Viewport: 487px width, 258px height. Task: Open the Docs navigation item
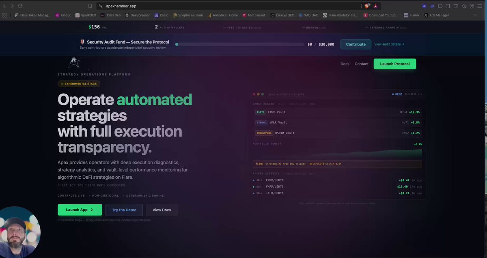345,64
